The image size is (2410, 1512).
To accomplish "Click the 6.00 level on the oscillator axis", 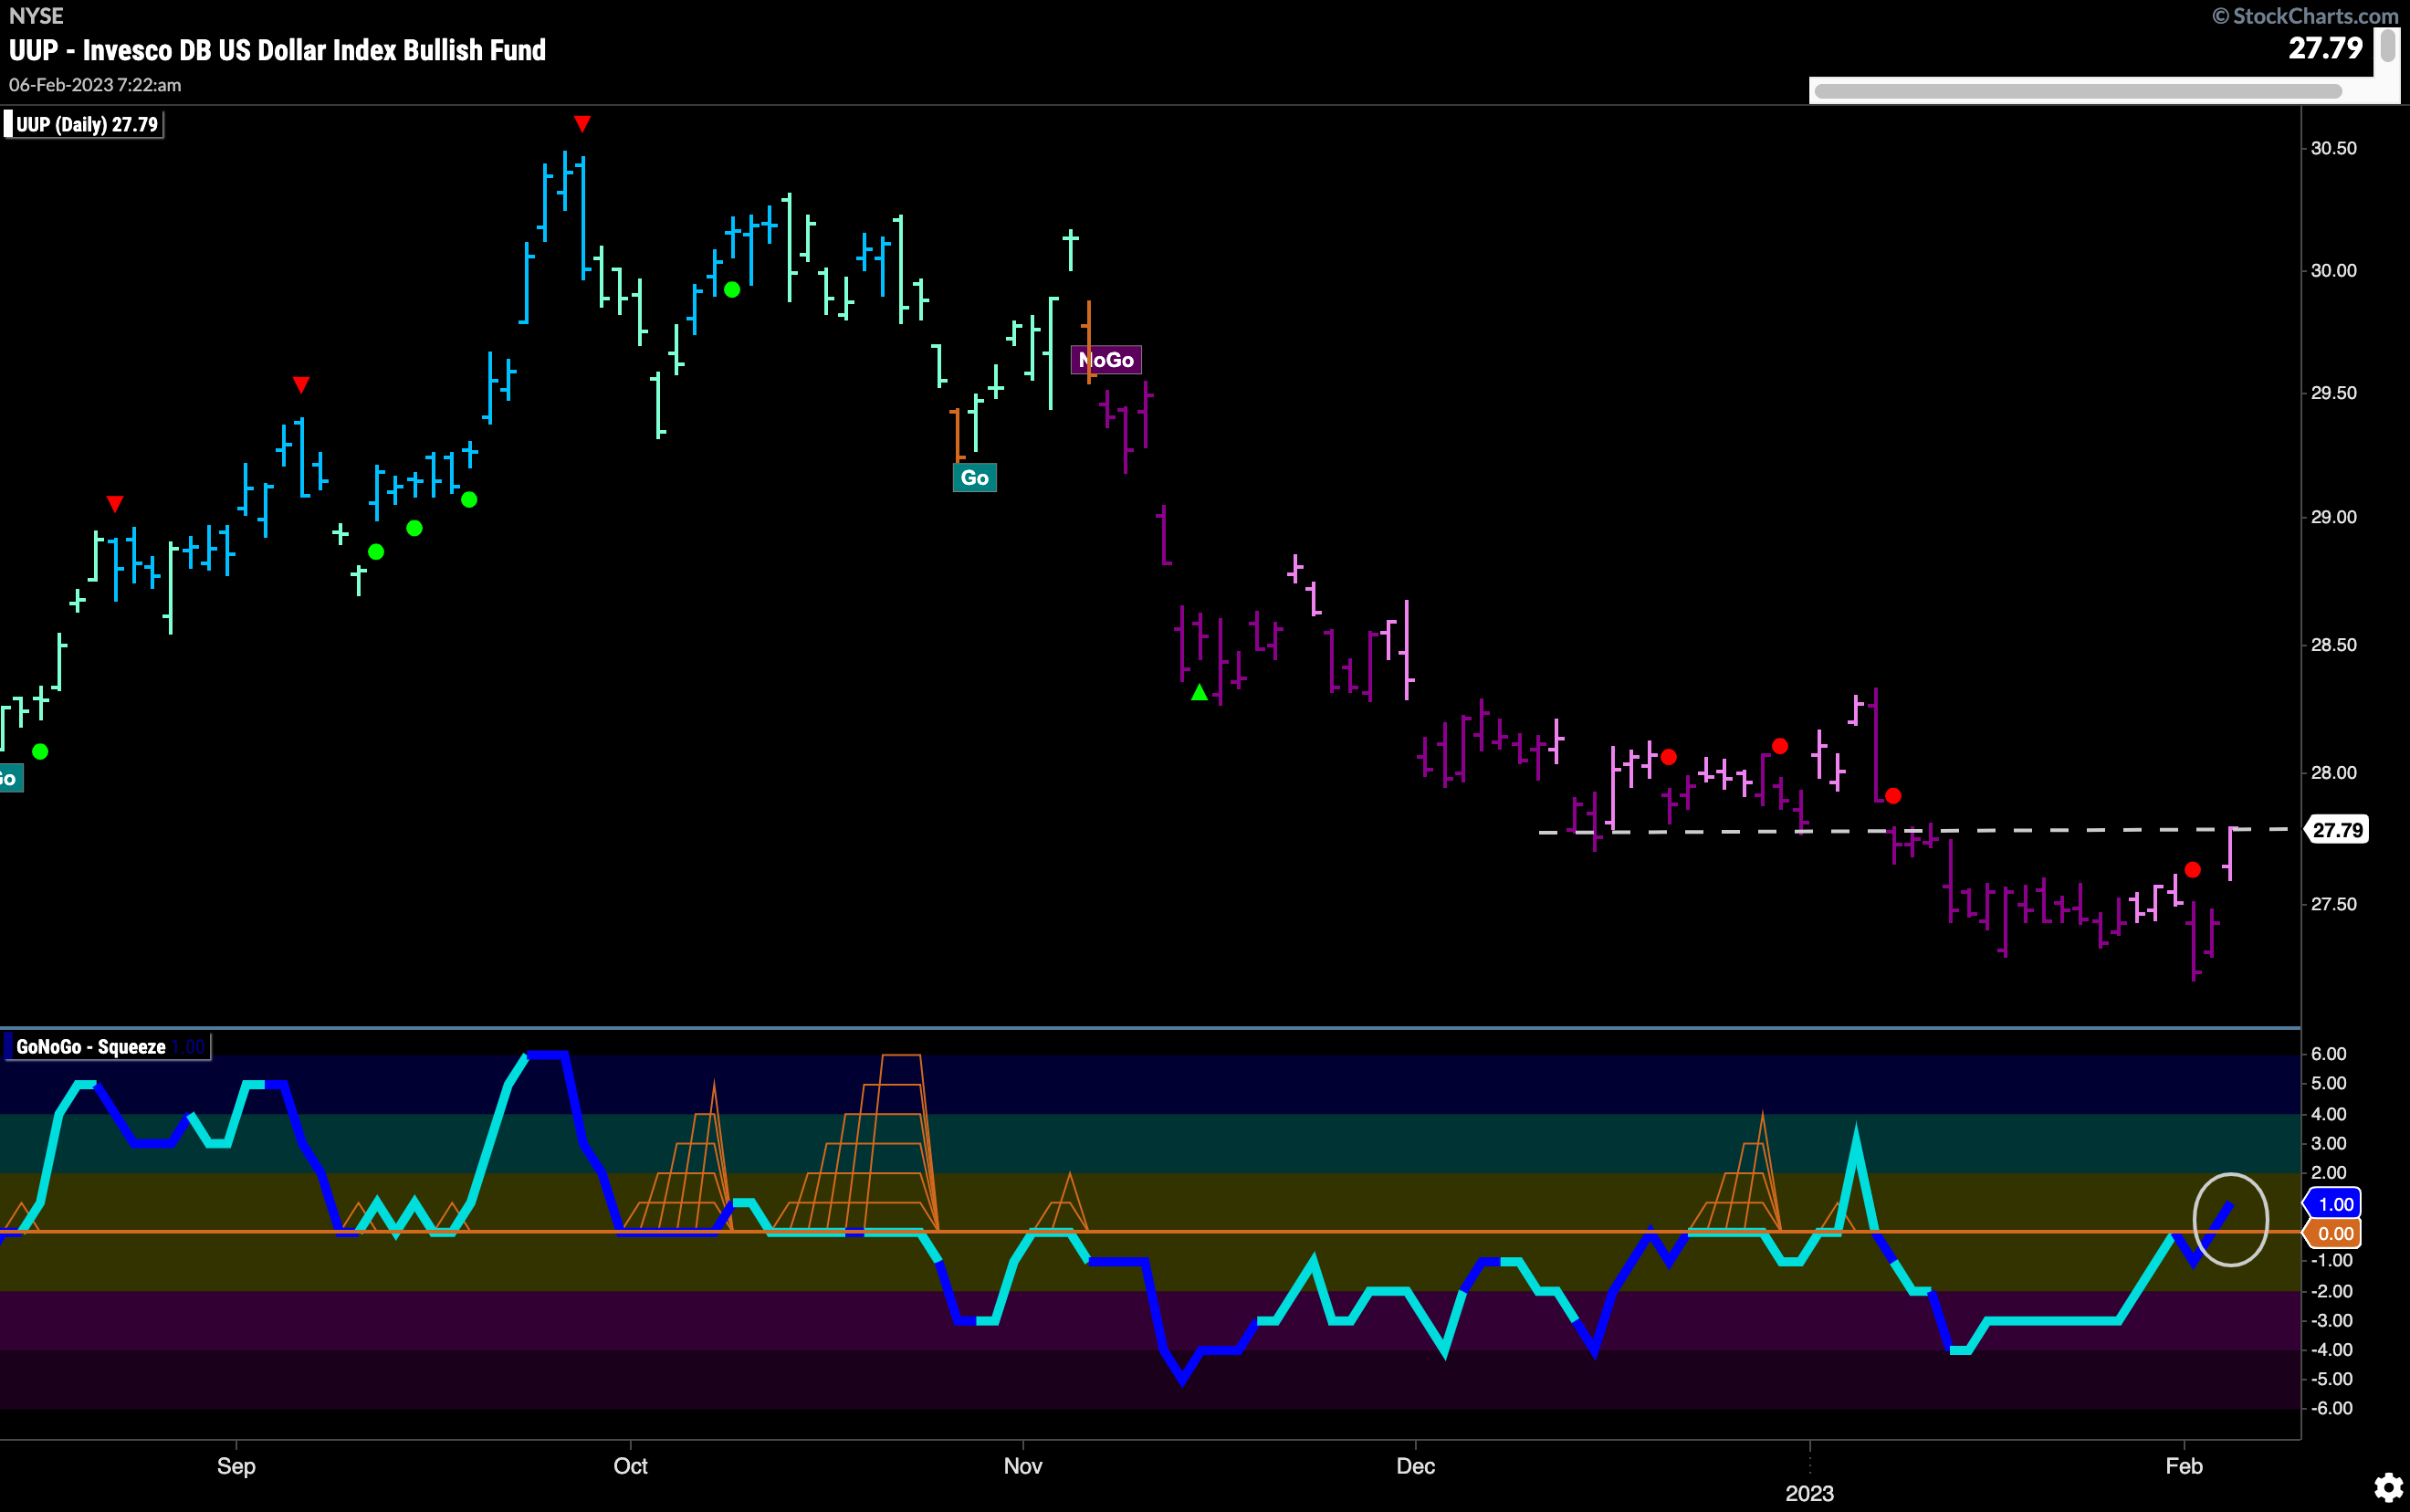I will [x=2329, y=1054].
